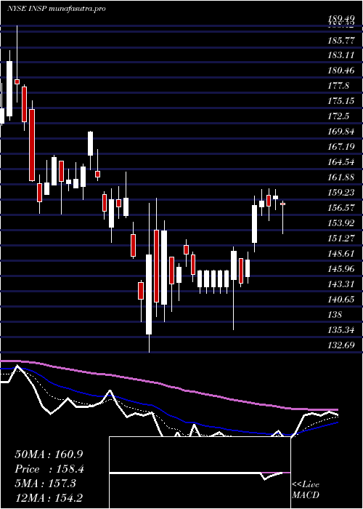Click the 135.34 price axis label
The width and height of the screenshot is (363, 509).
341,330
